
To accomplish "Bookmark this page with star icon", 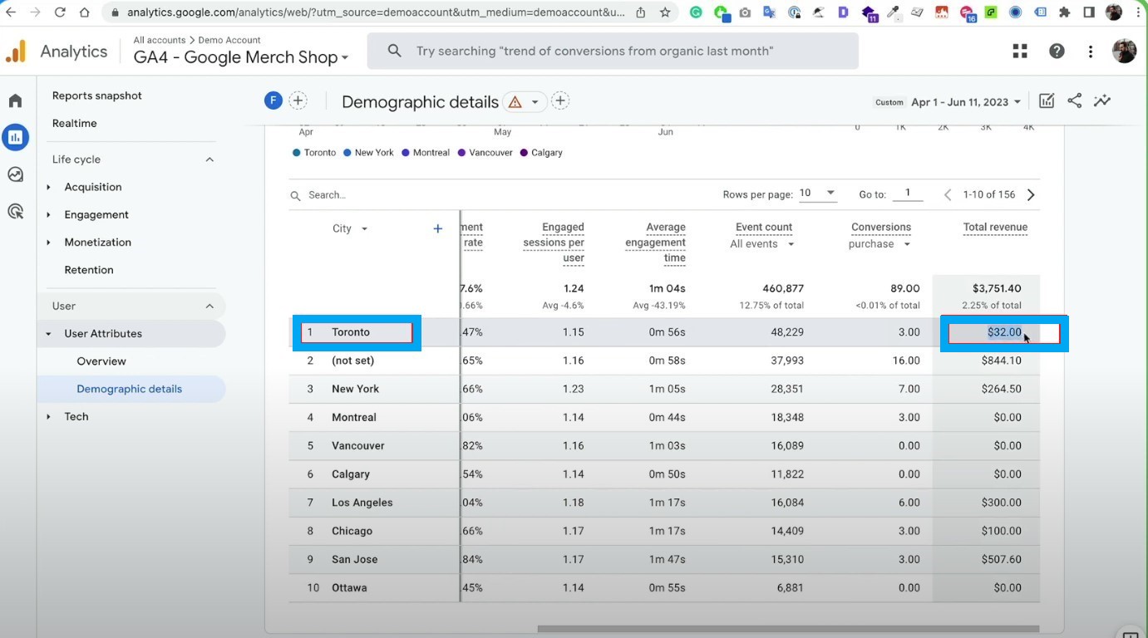I will 665,12.
